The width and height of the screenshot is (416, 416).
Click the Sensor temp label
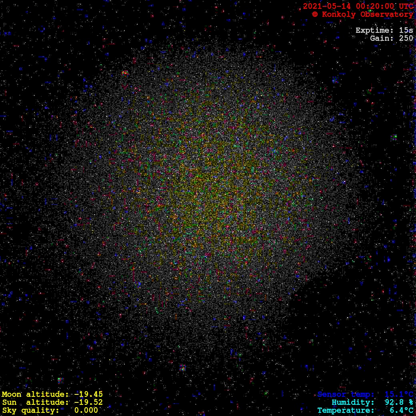pyautogui.click(x=346, y=394)
